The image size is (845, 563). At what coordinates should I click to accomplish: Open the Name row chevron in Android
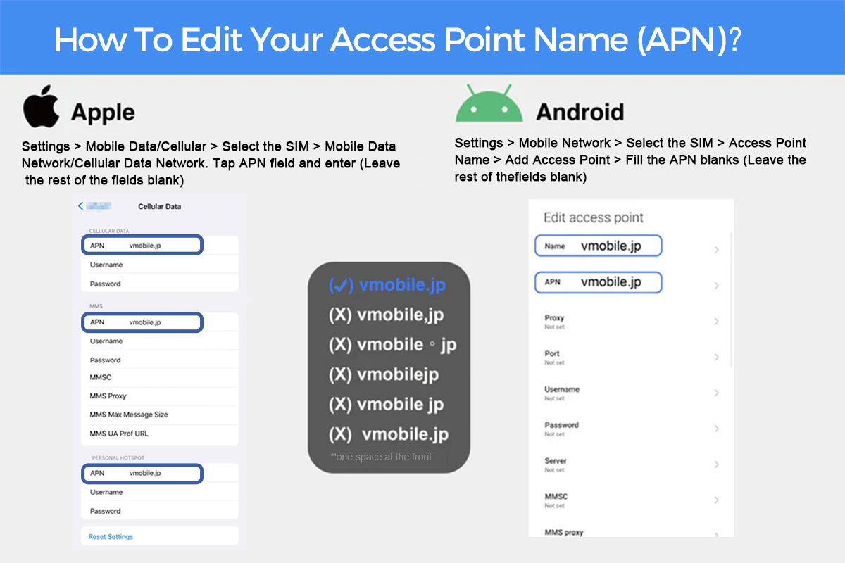click(716, 250)
